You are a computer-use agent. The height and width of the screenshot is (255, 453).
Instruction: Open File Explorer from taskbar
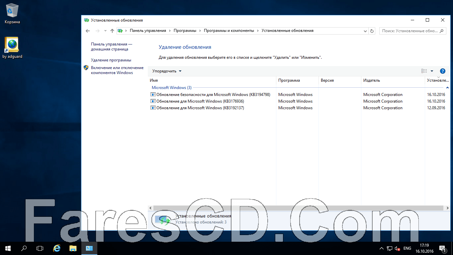[x=73, y=248]
